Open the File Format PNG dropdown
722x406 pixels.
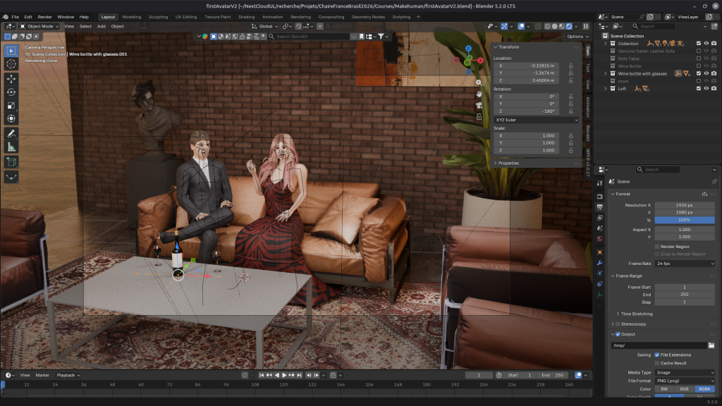[685, 381]
